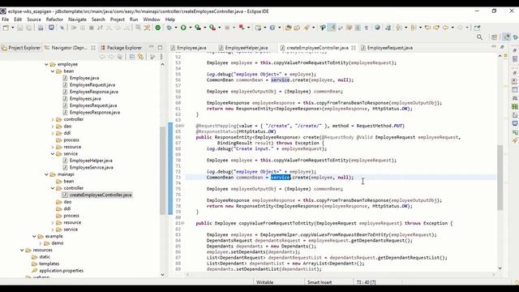Toggle Mark Occurrences in toolbar
The height and width of the screenshot is (292, 519).
[332, 28]
